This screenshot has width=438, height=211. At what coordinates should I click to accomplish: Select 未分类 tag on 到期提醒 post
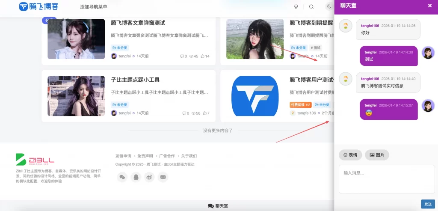coord(299,48)
